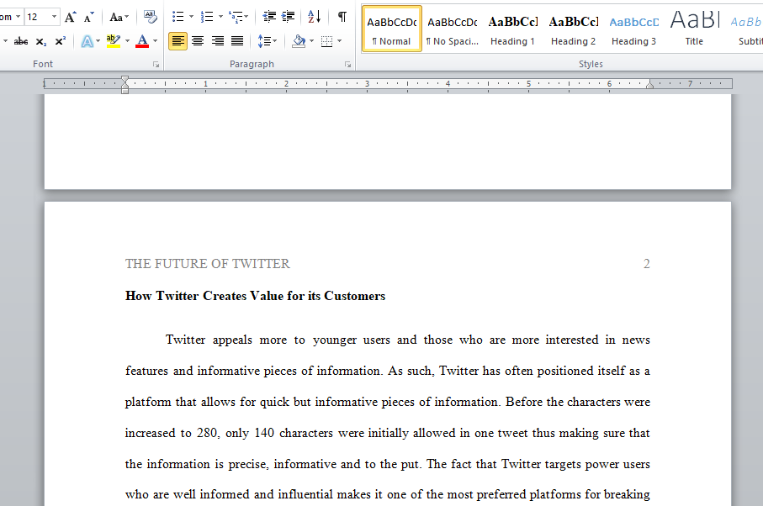Screen dimensions: 763x506
Task: Apply the yellow text highlight color
Action: click(x=114, y=41)
